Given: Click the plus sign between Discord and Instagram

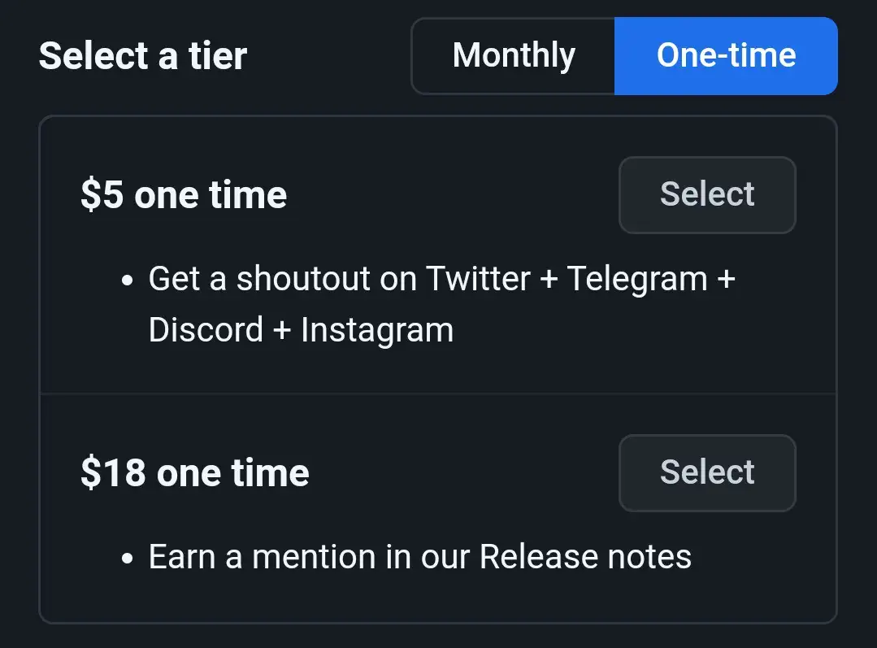Looking at the screenshot, I should [x=282, y=330].
